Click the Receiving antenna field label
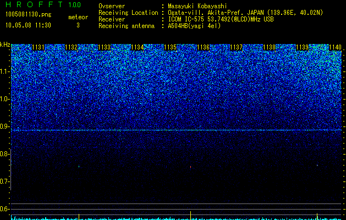This screenshot has height=220, width=346. [x=127, y=26]
